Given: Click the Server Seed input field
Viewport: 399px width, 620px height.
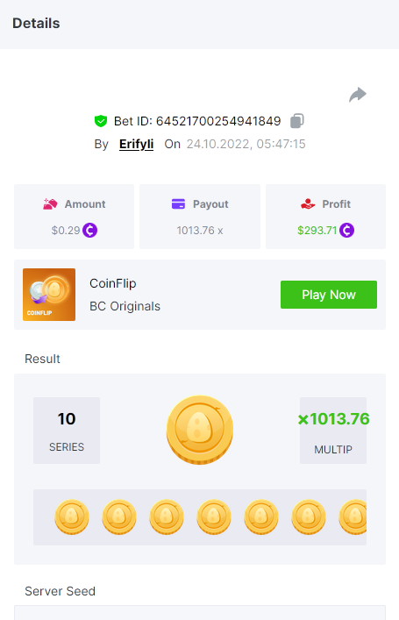Looking at the screenshot, I should (200, 612).
